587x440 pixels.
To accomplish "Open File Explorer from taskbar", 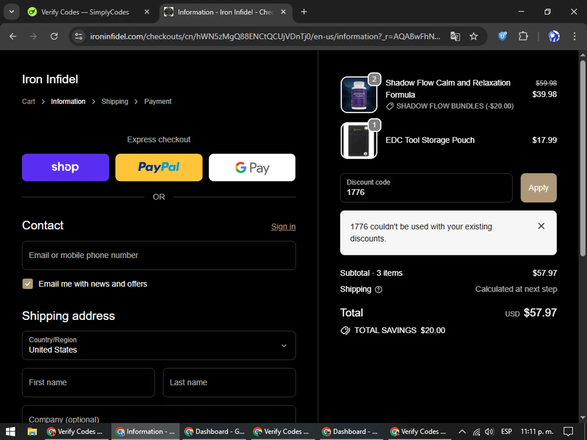I will 32,432.
